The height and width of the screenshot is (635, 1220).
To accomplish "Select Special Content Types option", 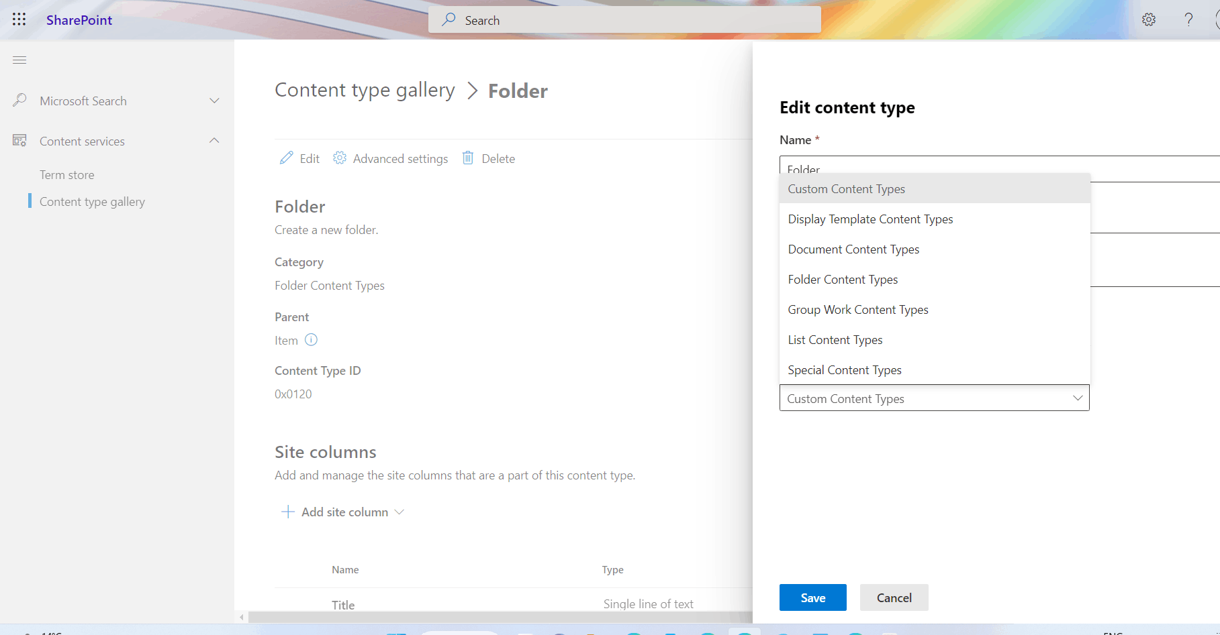I will [x=935, y=370].
